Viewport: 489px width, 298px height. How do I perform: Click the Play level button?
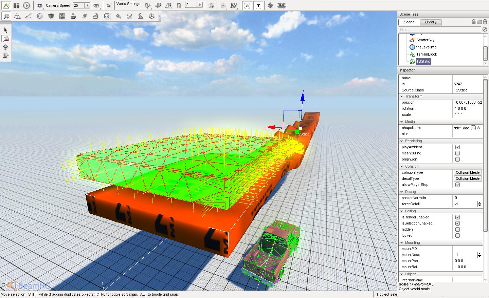click(x=26, y=5)
